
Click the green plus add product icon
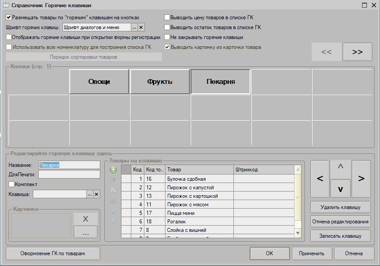[x=113, y=170]
